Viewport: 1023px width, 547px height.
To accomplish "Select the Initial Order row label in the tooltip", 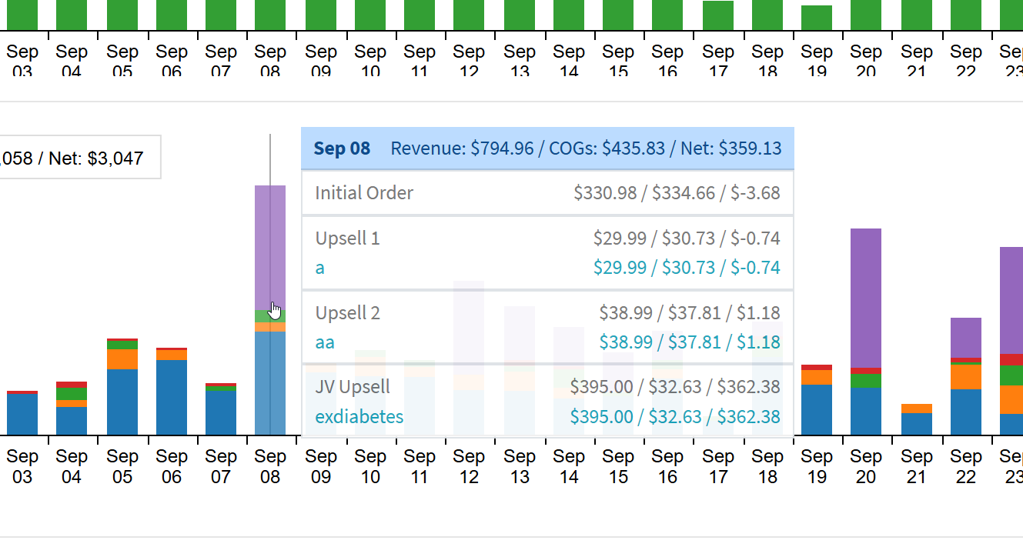I will pyautogui.click(x=364, y=193).
